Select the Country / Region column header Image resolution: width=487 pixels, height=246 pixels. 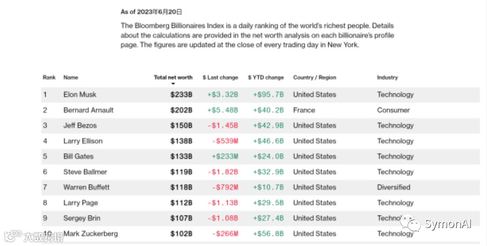(314, 77)
